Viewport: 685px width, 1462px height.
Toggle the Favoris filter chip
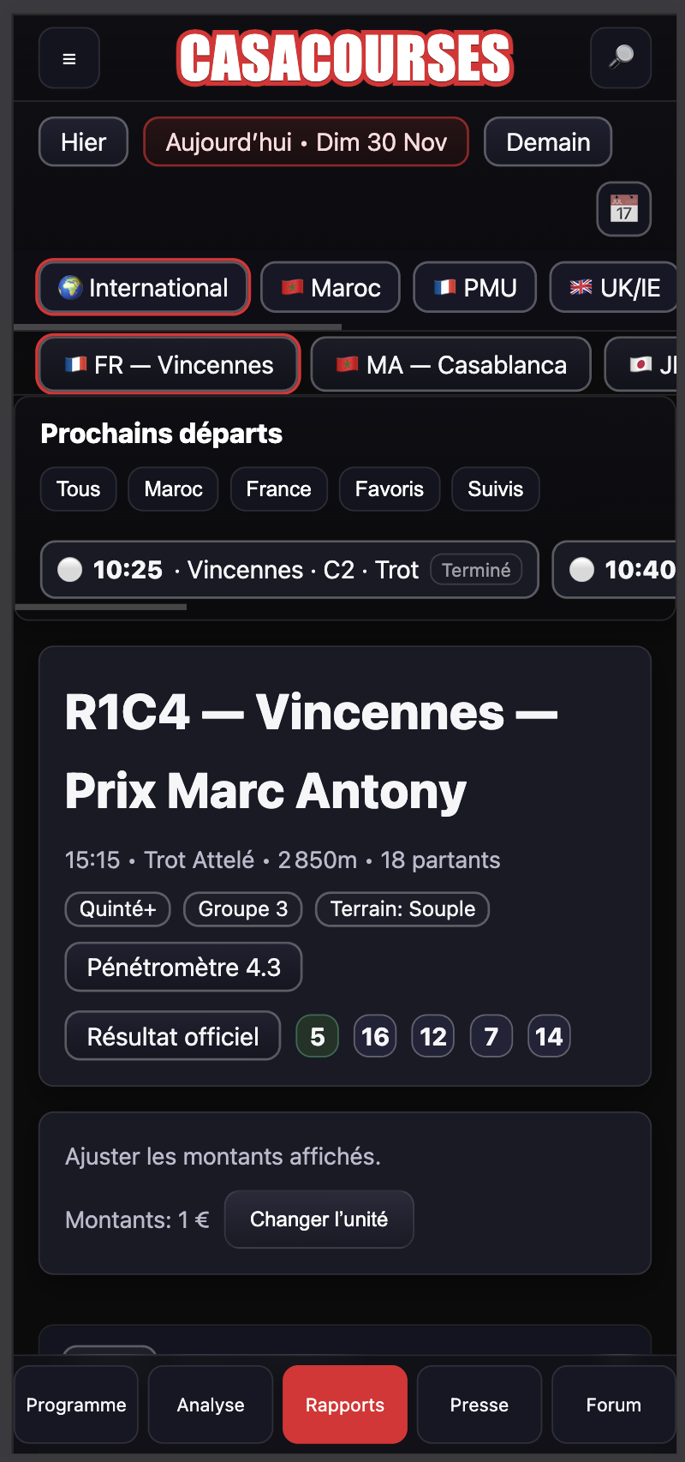(x=390, y=489)
